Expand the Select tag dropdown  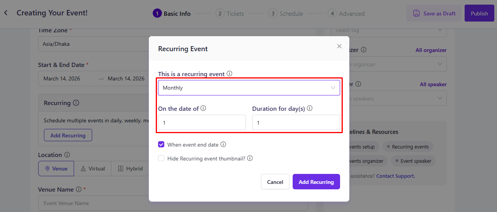tap(389, 30)
